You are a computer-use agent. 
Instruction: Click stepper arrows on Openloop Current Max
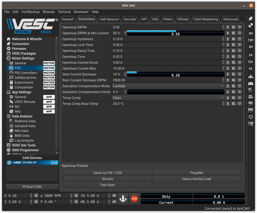tap(223, 68)
